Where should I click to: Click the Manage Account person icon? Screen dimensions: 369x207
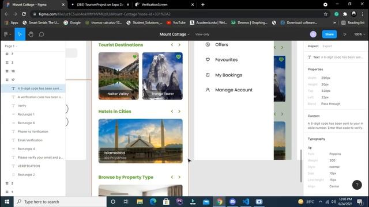(208, 90)
